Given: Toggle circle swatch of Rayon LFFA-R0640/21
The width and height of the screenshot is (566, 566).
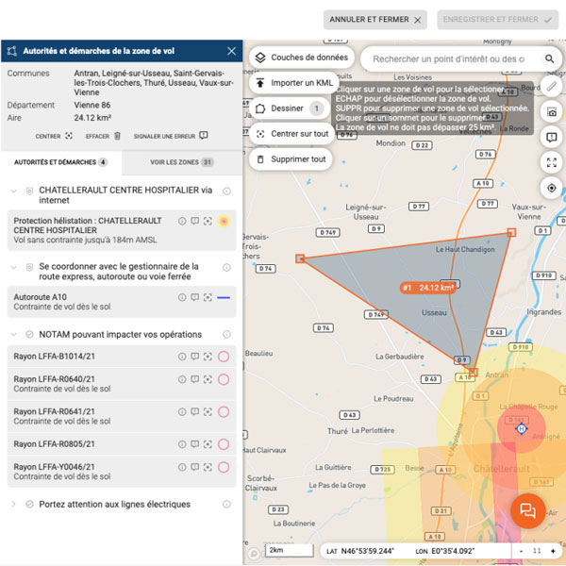Looking at the screenshot, I should point(224,379).
